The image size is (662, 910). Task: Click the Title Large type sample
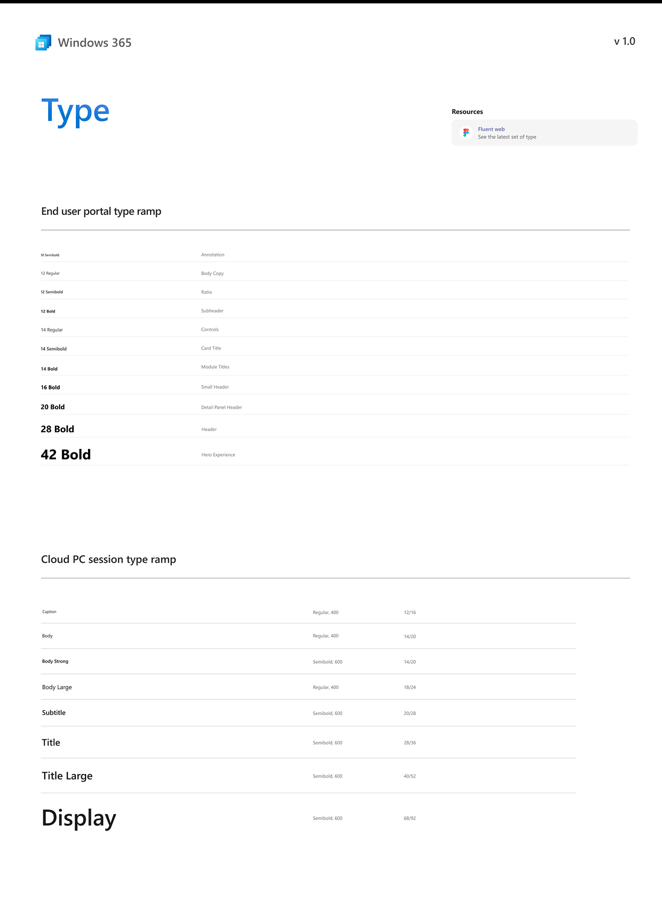pyautogui.click(x=67, y=776)
